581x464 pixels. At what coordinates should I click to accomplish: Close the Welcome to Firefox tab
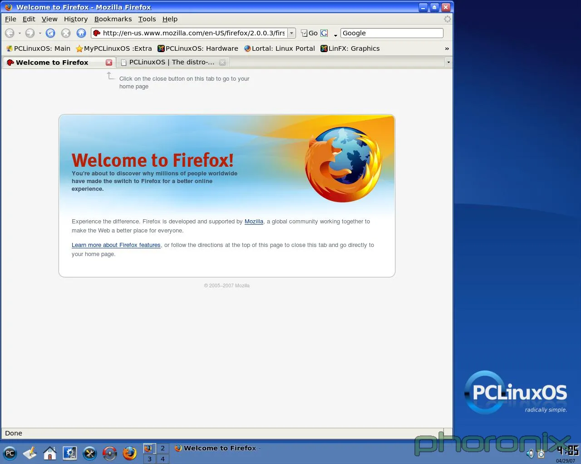(x=109, y=63)
